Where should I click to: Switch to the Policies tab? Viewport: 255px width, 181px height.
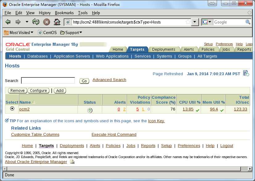(208, 50)
